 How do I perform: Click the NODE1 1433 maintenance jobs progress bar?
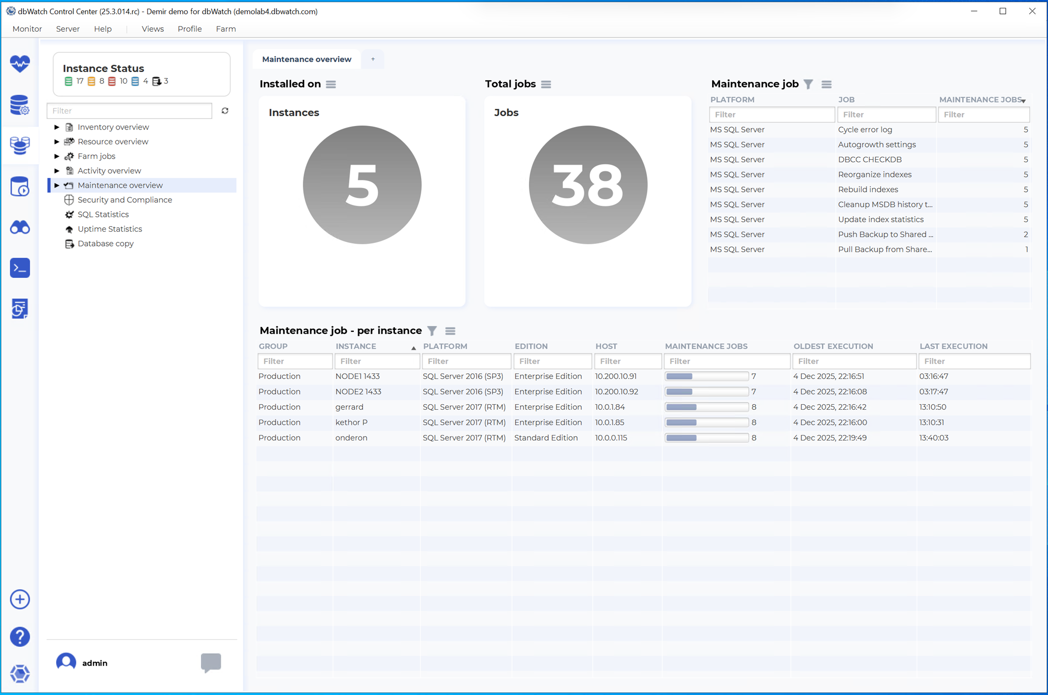click(x=706, y=377)
